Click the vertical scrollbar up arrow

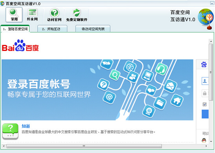point(211,41)
